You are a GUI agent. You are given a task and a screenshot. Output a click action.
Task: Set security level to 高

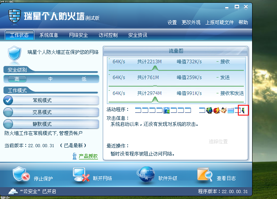coord(17,79)
